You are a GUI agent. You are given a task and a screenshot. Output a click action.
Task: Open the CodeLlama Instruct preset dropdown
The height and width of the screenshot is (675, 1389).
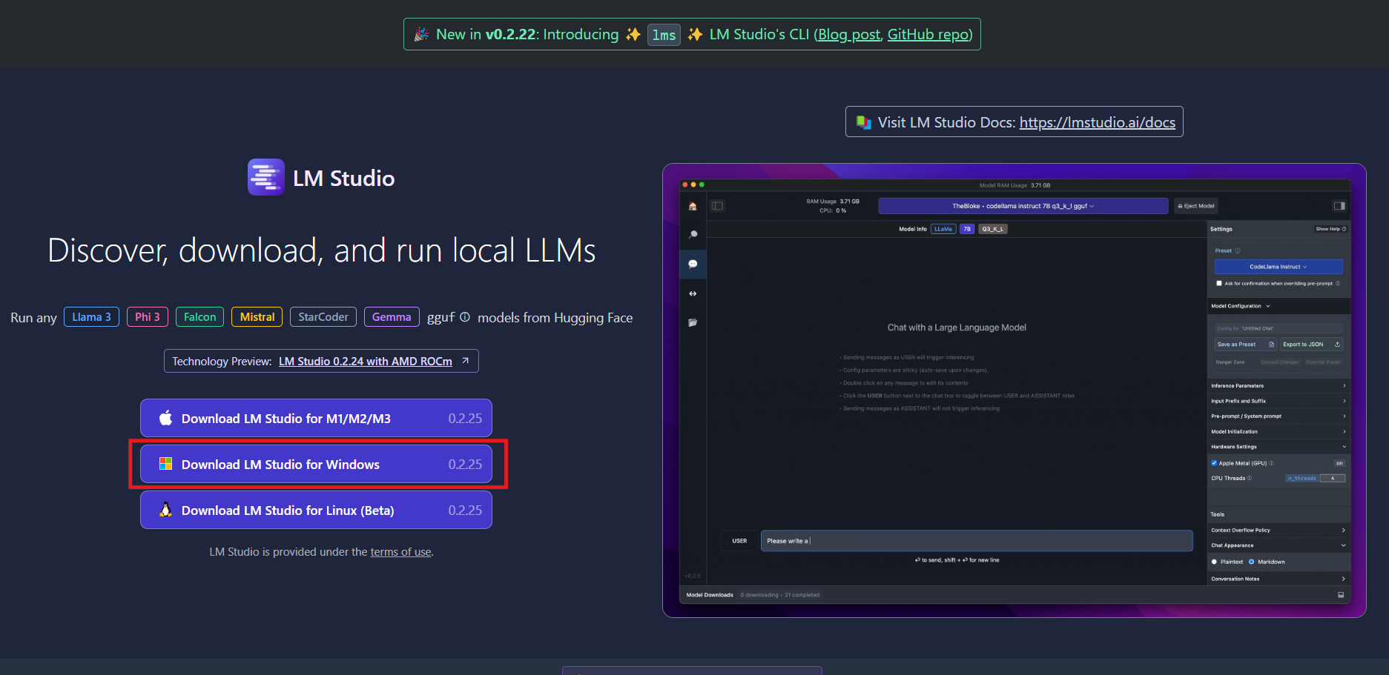(x=1279, y=267)
